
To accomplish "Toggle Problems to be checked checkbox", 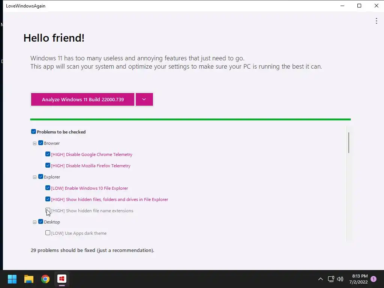I will click(x=33, y=132).
